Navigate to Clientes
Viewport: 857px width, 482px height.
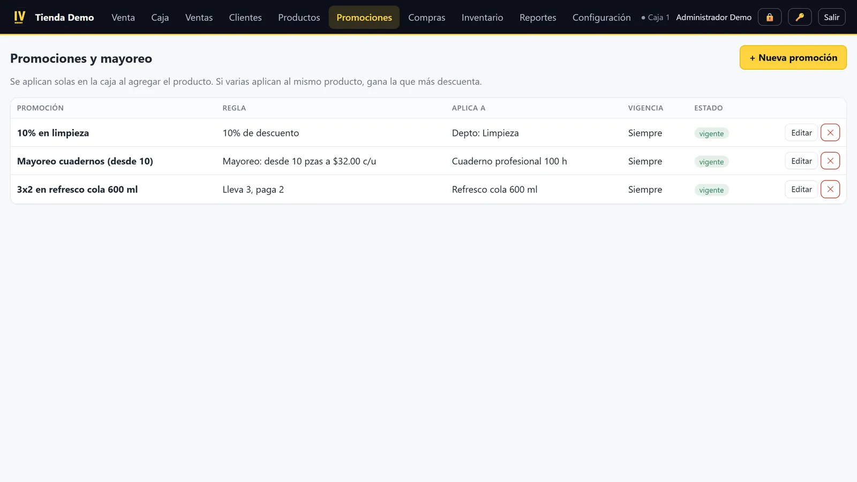[245, 17]
